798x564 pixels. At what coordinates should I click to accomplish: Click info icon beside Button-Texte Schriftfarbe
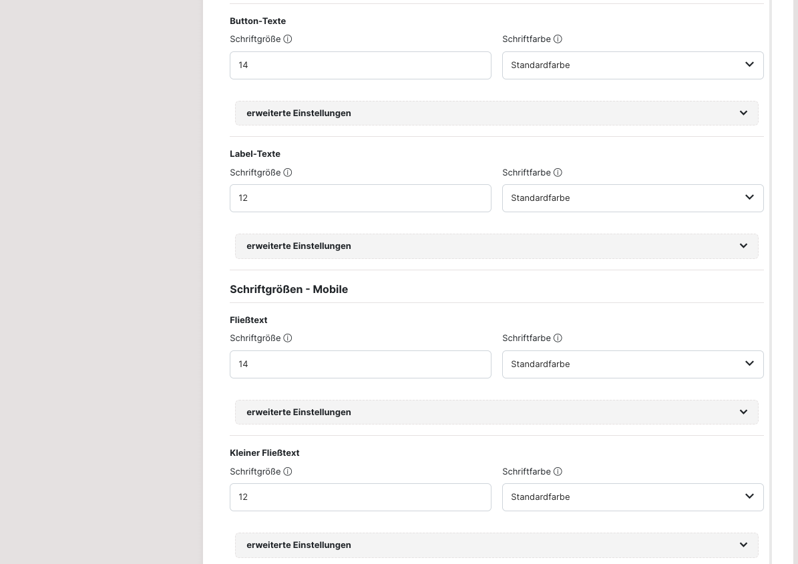(558, 39)
